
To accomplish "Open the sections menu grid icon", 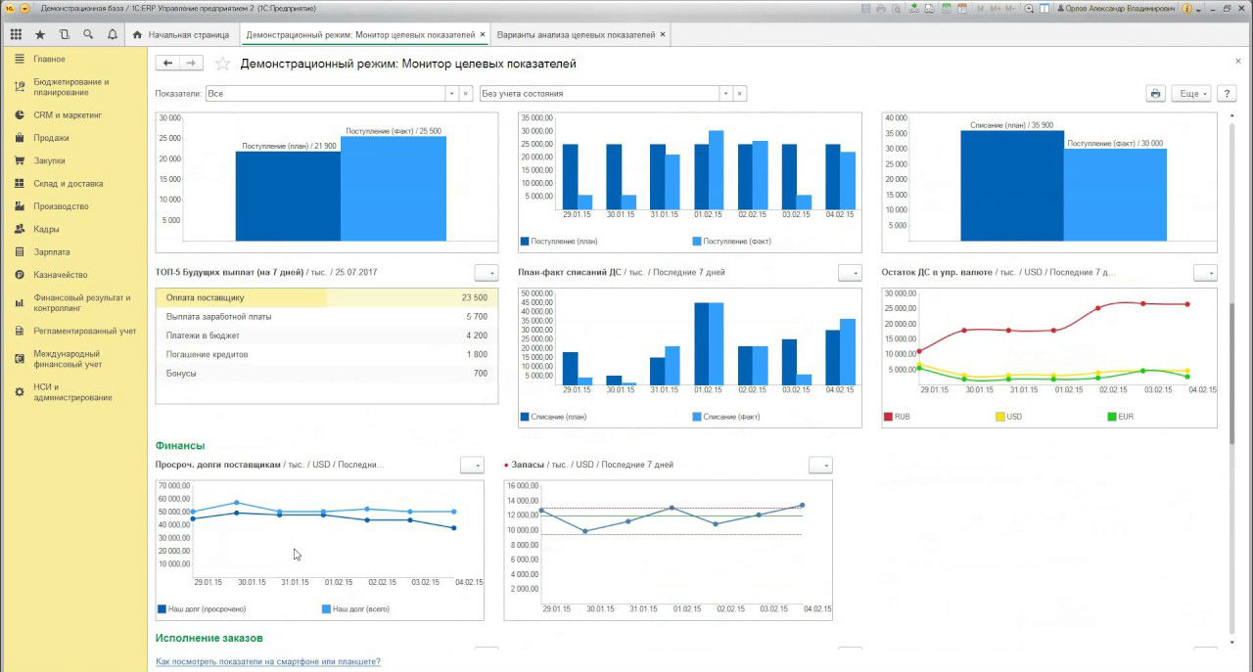I will coord(16,34).
